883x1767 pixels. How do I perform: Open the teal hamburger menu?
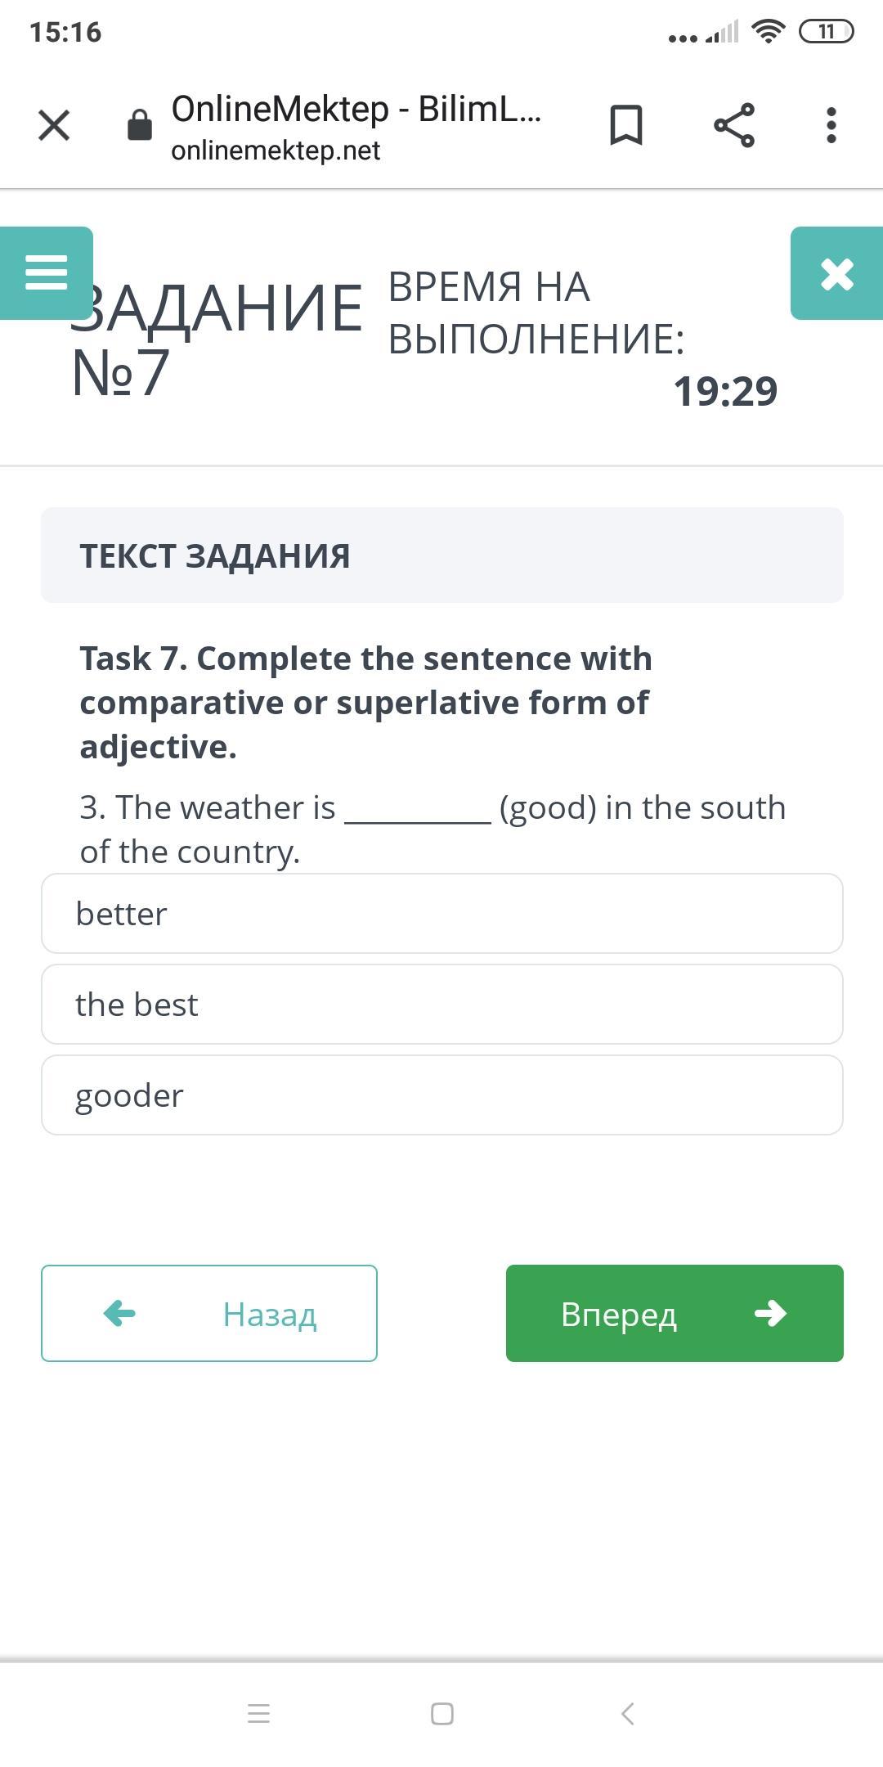47,272
